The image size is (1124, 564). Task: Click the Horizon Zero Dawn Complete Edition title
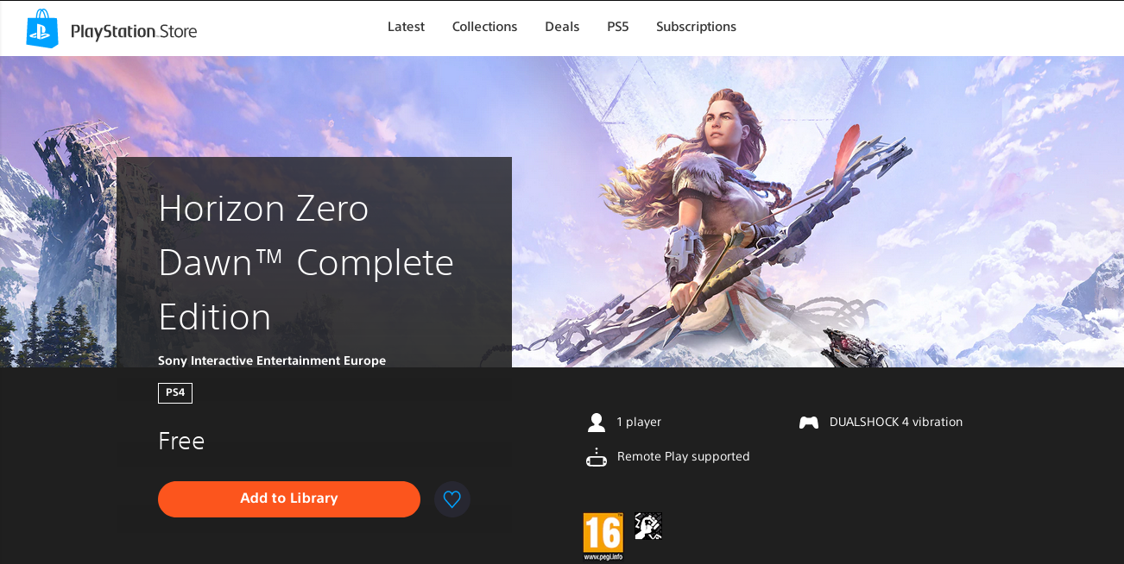306,262
